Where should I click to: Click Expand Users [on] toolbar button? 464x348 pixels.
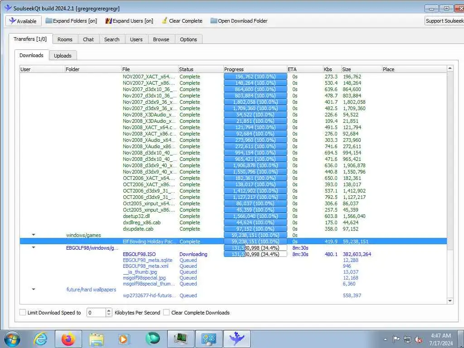[129, 21]
